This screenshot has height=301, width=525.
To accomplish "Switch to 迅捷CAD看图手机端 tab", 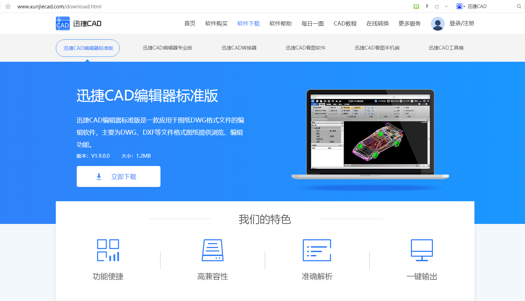I will (x=377, y=48).
